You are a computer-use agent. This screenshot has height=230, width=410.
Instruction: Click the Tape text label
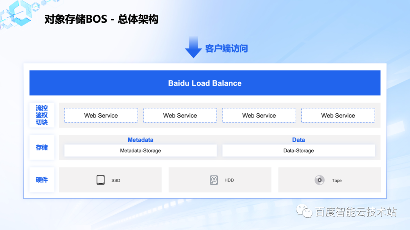tap(337, 180)
